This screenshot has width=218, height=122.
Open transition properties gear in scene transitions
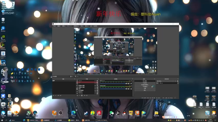(178, 81)
